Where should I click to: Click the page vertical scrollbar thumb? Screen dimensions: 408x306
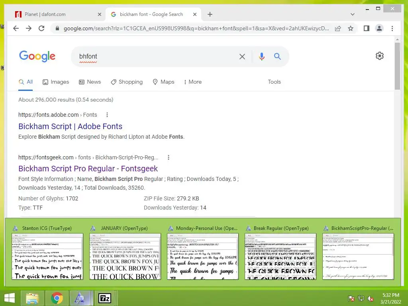coord(397,66)
